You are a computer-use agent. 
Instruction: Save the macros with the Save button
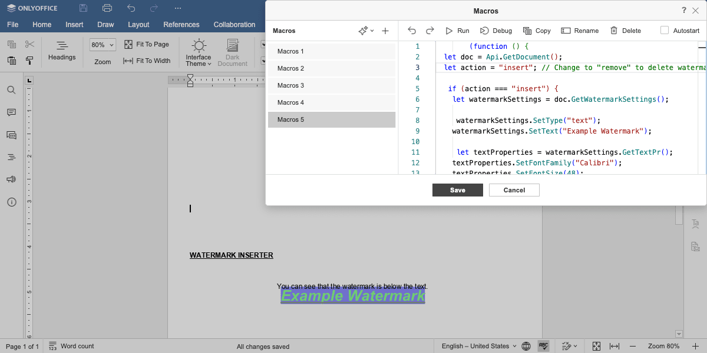tap(458, 190)
